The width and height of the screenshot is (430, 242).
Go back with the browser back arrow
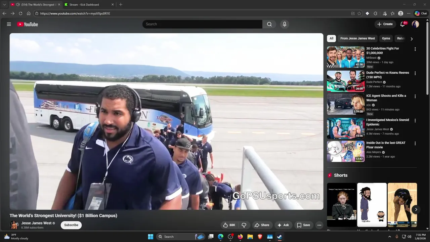[x=4, y=13]
